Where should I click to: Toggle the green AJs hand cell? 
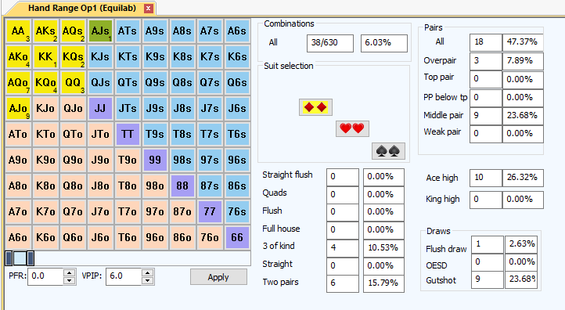(100, 31)
